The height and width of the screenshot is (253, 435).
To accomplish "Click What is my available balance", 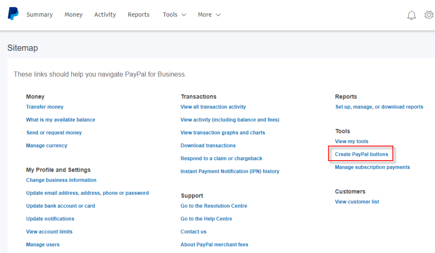I will tap(60, 120).
